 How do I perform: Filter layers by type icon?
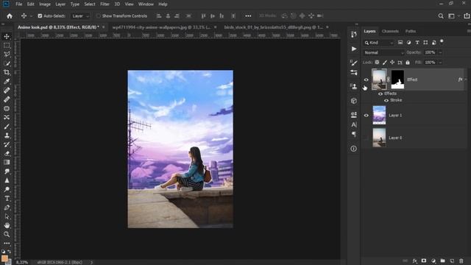point(417,43)
